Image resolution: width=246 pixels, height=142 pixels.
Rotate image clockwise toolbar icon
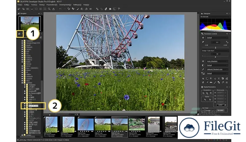pyautogui.click(x=86, y=9)
